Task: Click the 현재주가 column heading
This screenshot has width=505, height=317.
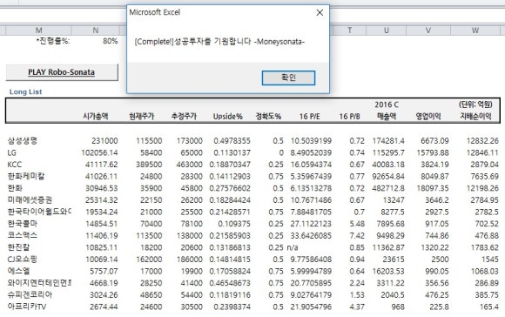Action: point(141,116)
